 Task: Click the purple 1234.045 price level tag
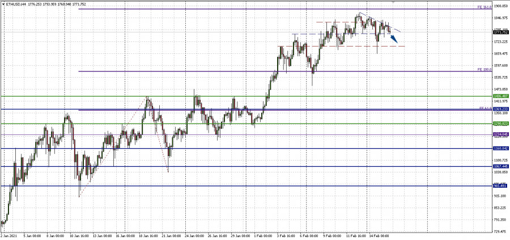pyautogui.click(x=499, y=134)
